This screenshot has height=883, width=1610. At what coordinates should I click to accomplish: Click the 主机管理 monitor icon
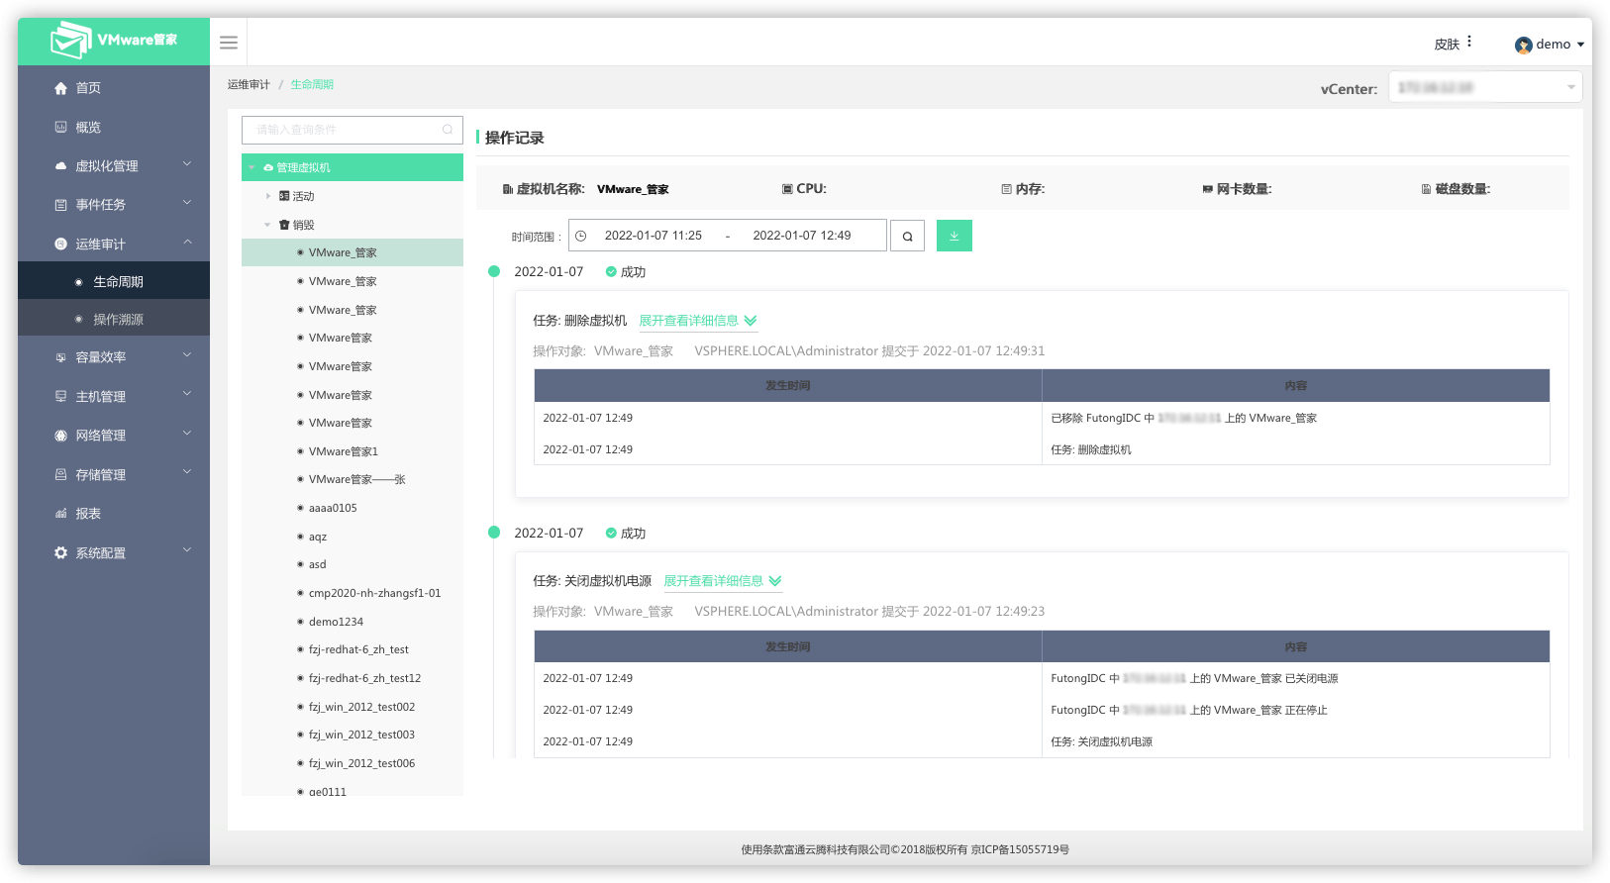point(60,397)
